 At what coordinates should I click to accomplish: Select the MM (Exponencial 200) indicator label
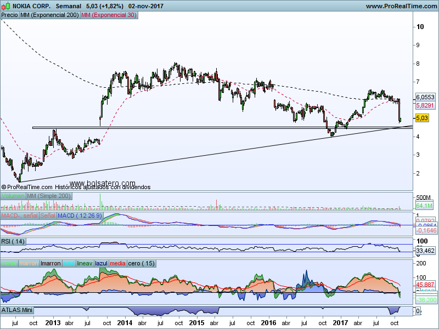49,15
